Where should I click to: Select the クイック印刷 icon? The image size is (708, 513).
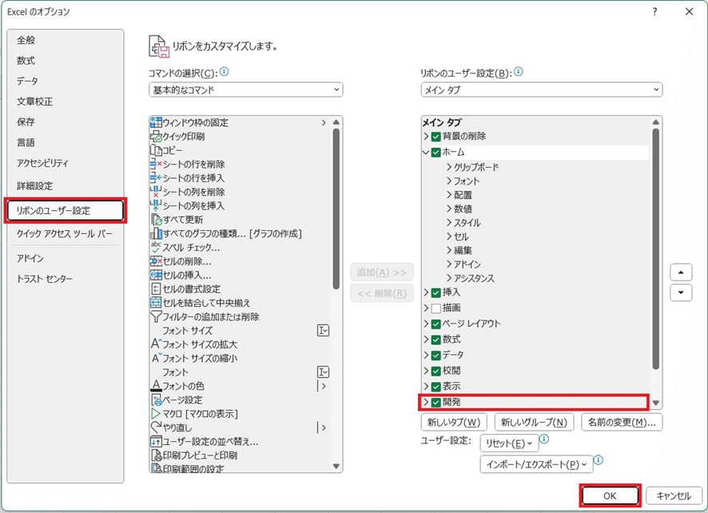156,137
